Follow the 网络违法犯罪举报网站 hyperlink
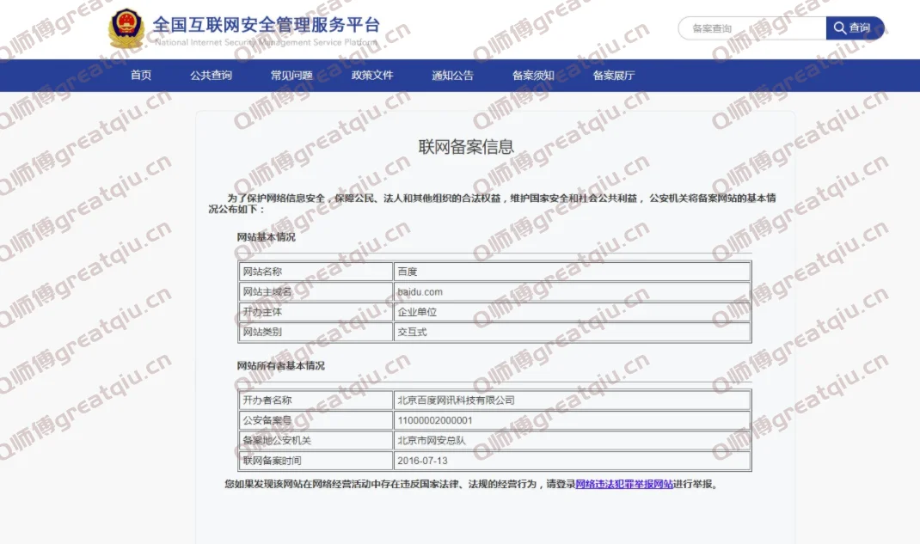This screenshot has width=920, height=544. coord(624,485)
